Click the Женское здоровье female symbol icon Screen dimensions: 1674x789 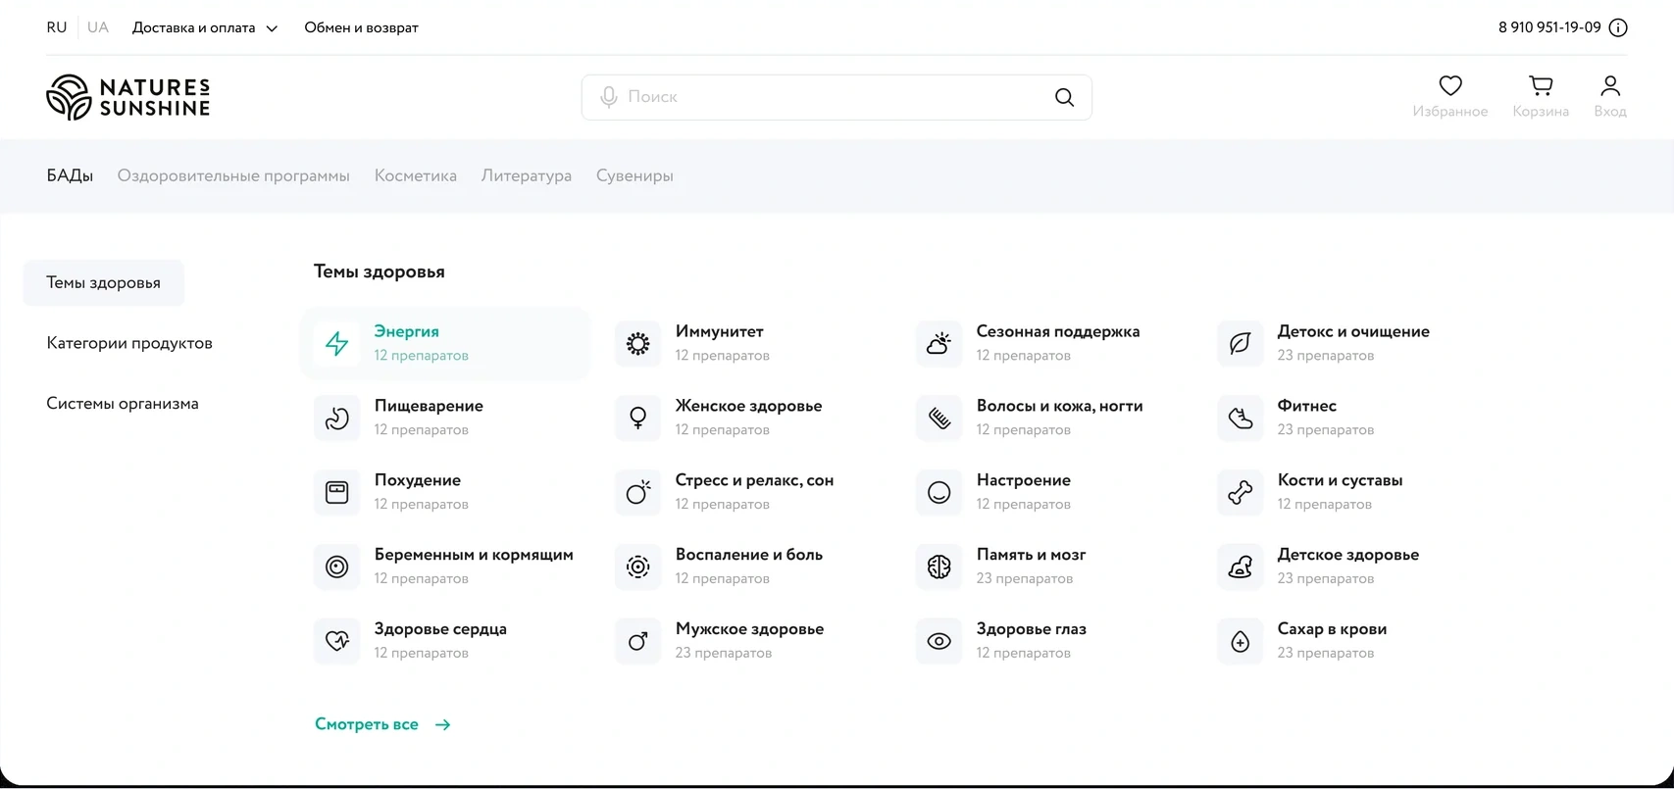pos(637,419)
